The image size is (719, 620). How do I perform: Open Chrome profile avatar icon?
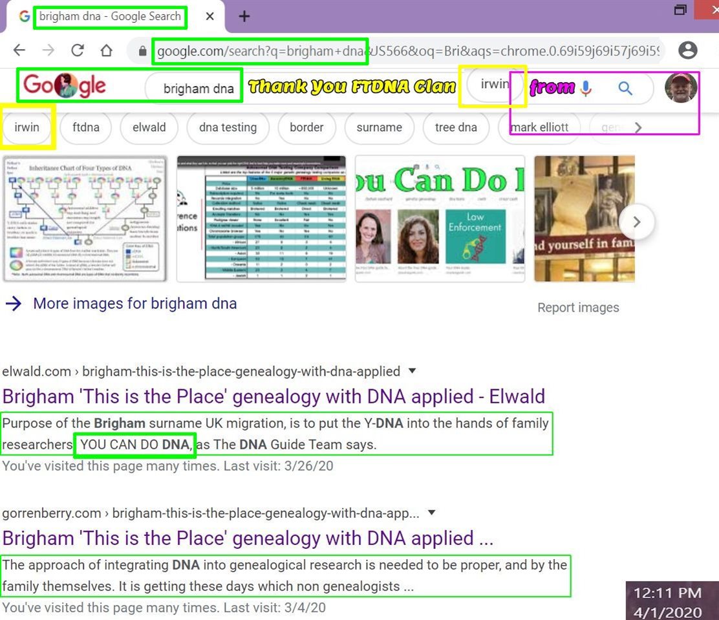point(688,50)
